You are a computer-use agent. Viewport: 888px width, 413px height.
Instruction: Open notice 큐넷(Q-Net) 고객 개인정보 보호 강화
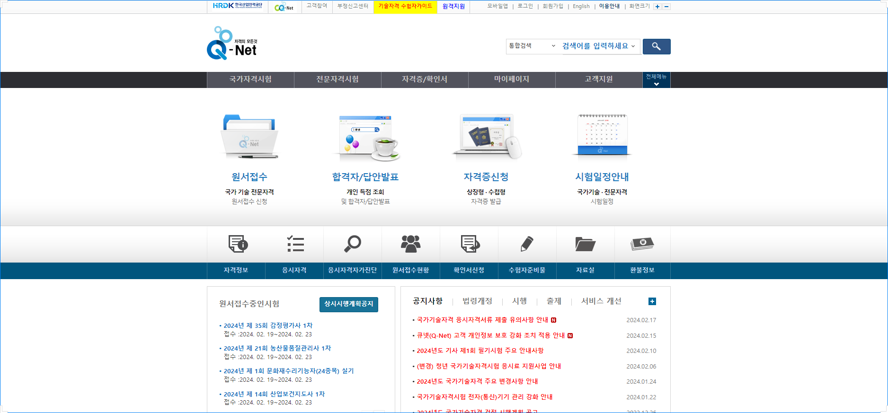tap(491, 335)
